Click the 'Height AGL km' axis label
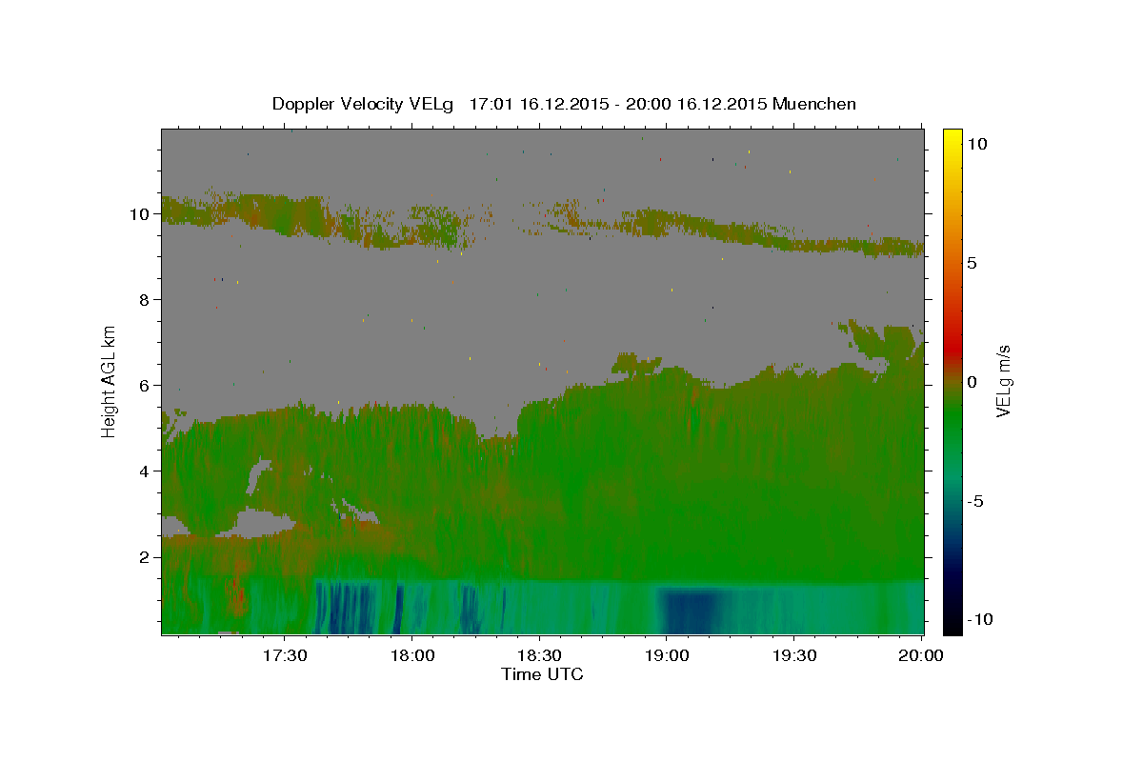 tap(110, 381)
